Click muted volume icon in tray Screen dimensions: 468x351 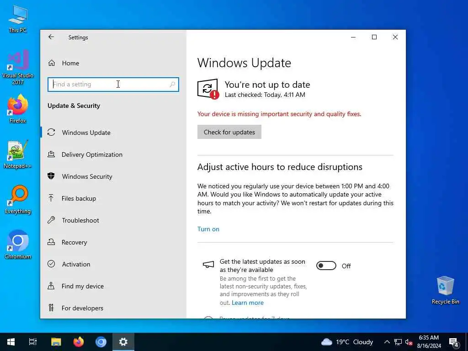pyautogui.click(x=409, y=342)
